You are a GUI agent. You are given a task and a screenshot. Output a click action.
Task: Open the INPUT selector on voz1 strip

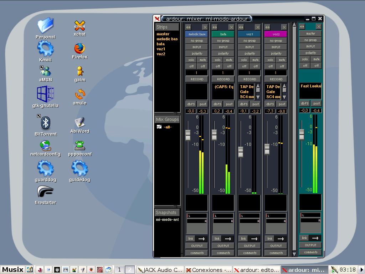pyautogui.click(x=250, y=47)
